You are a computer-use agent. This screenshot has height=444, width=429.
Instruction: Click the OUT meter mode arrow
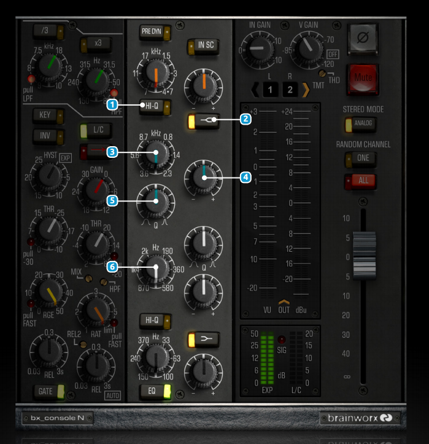(284, 302)
